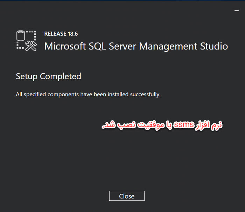Click the dotted square outline in the logo
This screenshot has height=212, width=245.
pyautogui.click(x=26, y=40)
